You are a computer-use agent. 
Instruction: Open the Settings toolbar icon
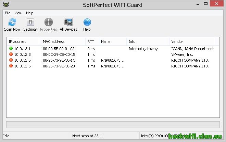coord(30,25)
